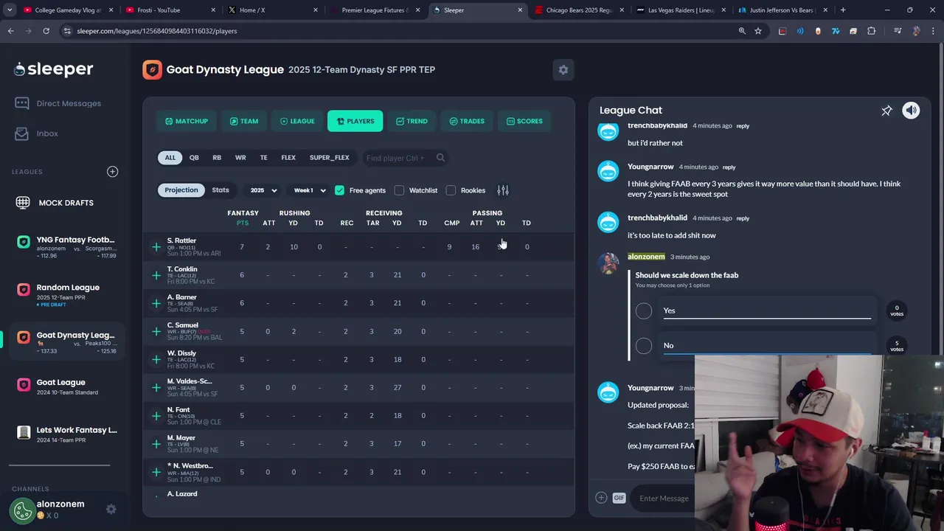The image size is (944, 531).
Task: Switch to Stats view
Action: 221,190
